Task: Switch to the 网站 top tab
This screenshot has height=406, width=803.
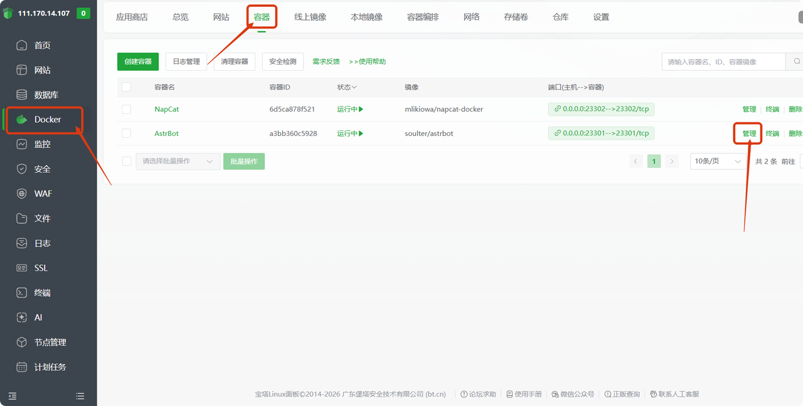Action: [x=221, y=17]
